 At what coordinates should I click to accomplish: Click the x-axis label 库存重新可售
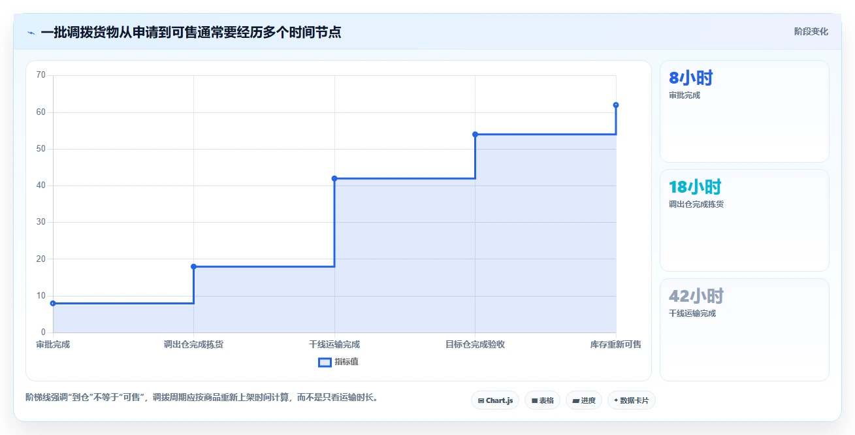click(x=616, y=344)
